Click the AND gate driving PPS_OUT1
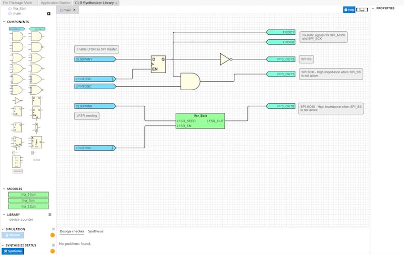The width and height of the screenshot is (404, 255). click(x=190, y=81)
